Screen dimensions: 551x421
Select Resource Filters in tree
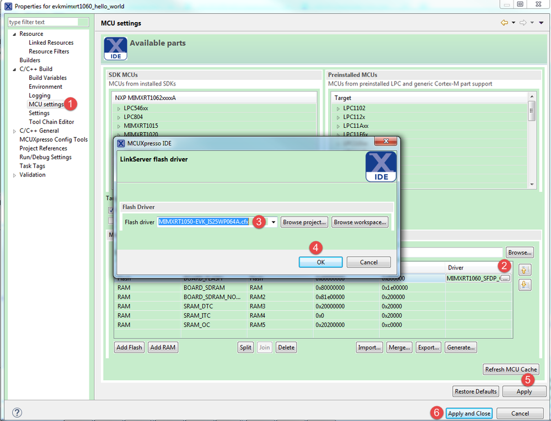[49, 51]
